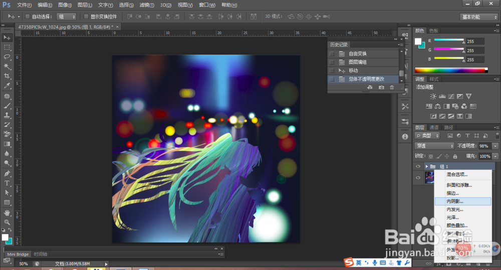
Task: Select the Move tool in toolbox
Action: [x=7, y=38]
